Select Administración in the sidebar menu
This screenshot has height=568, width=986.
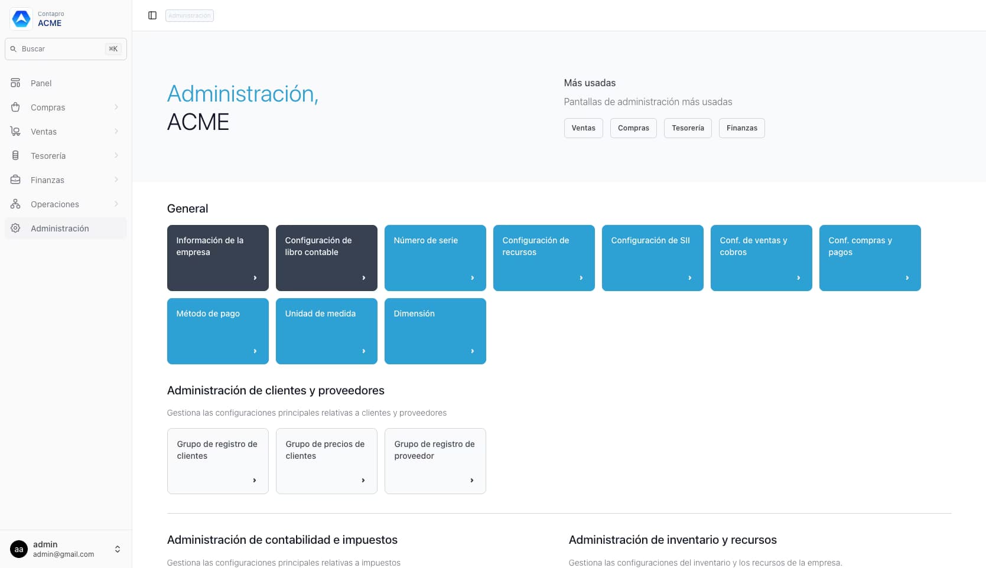pos(60,228)
